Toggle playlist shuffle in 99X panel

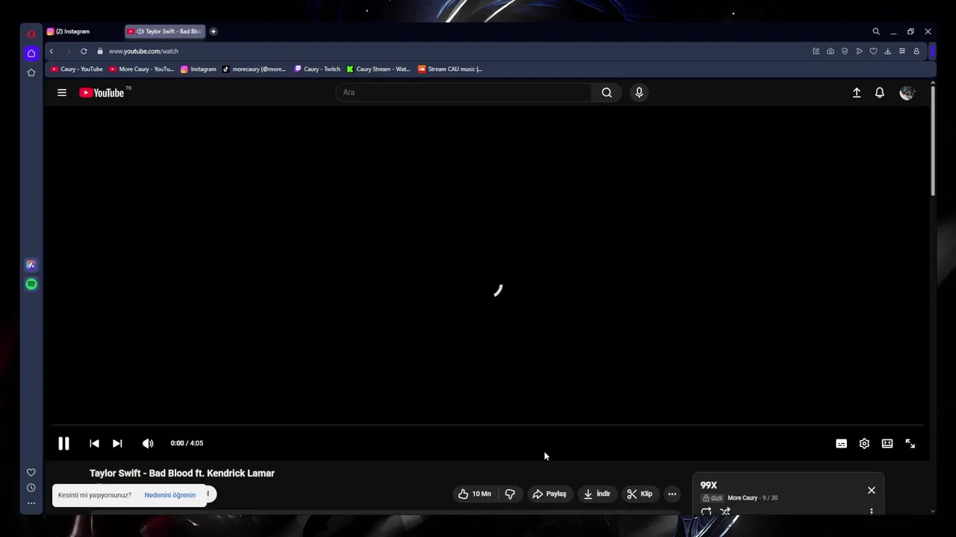point(725,512)
